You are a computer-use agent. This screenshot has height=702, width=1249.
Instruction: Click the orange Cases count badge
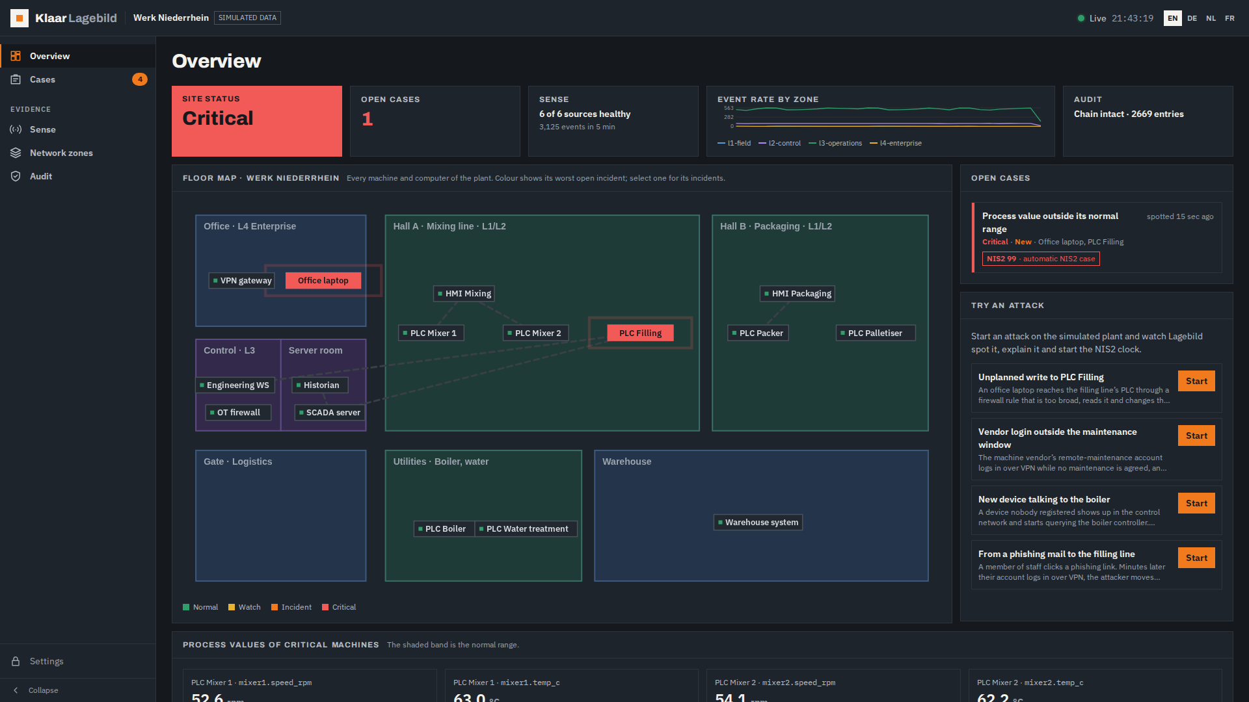[x=140, y=79]
